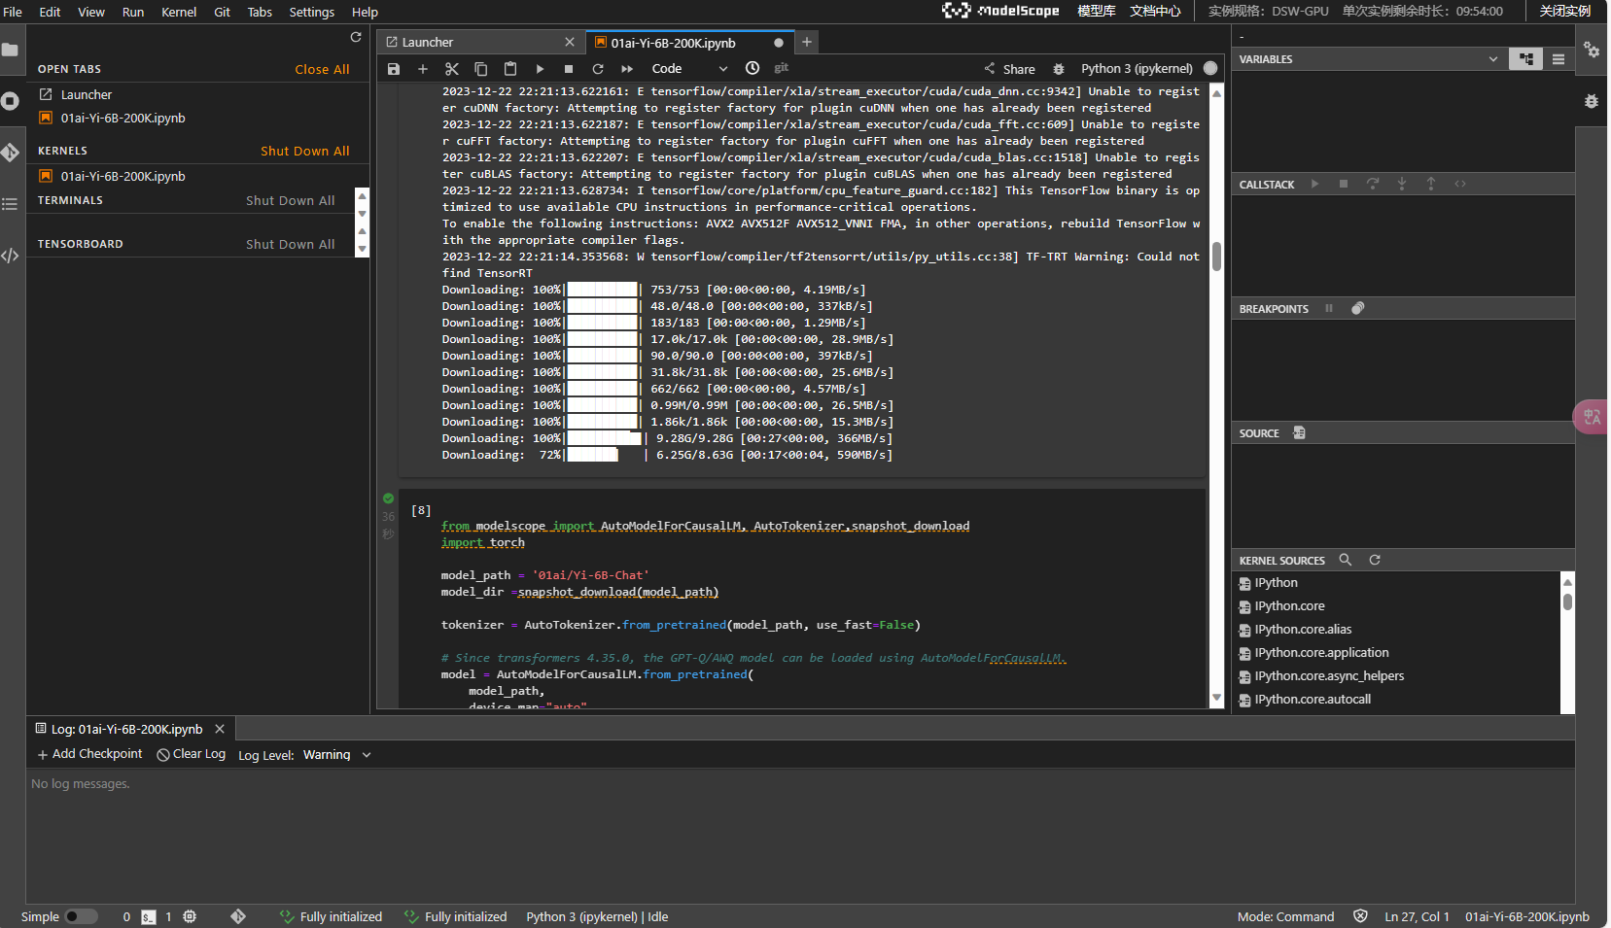
Task: Enable debugger with the notebook toolbar bug icon
Action: 1060,69
